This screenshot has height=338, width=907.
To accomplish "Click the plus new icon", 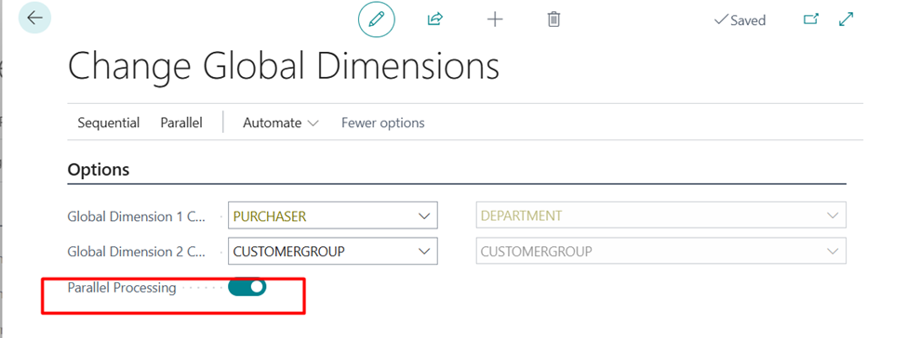I will tap(495, 19).
